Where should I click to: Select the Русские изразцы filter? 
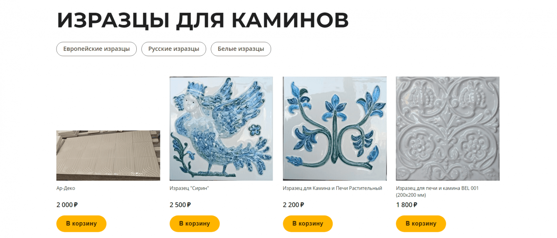(x=174, y=49)
